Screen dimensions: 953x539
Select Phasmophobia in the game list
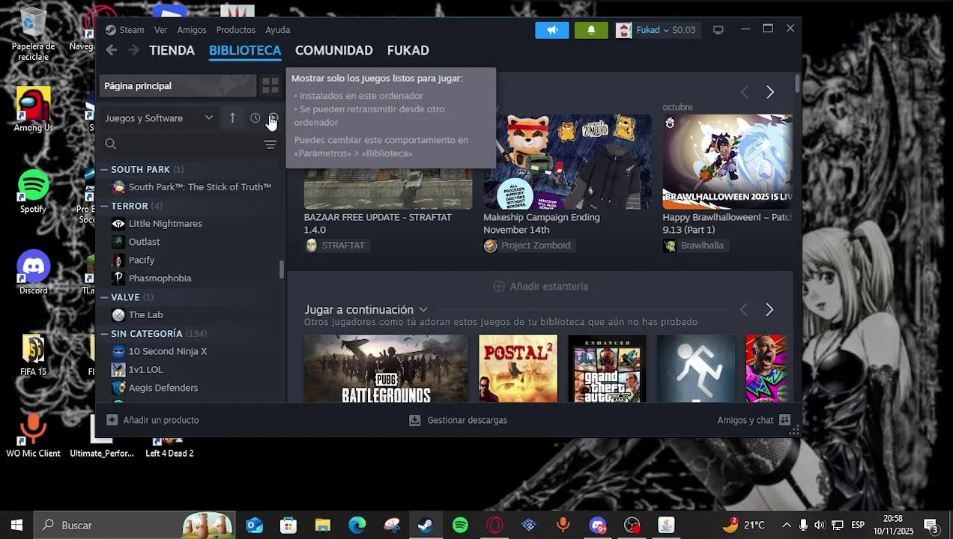click(x=151, y=278)
